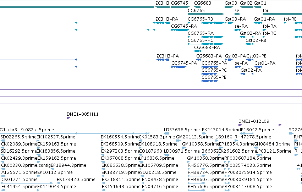The image size is (302, 192).
Task: Click the CG6765-PC protein label
Action: [x=214, y=70]
